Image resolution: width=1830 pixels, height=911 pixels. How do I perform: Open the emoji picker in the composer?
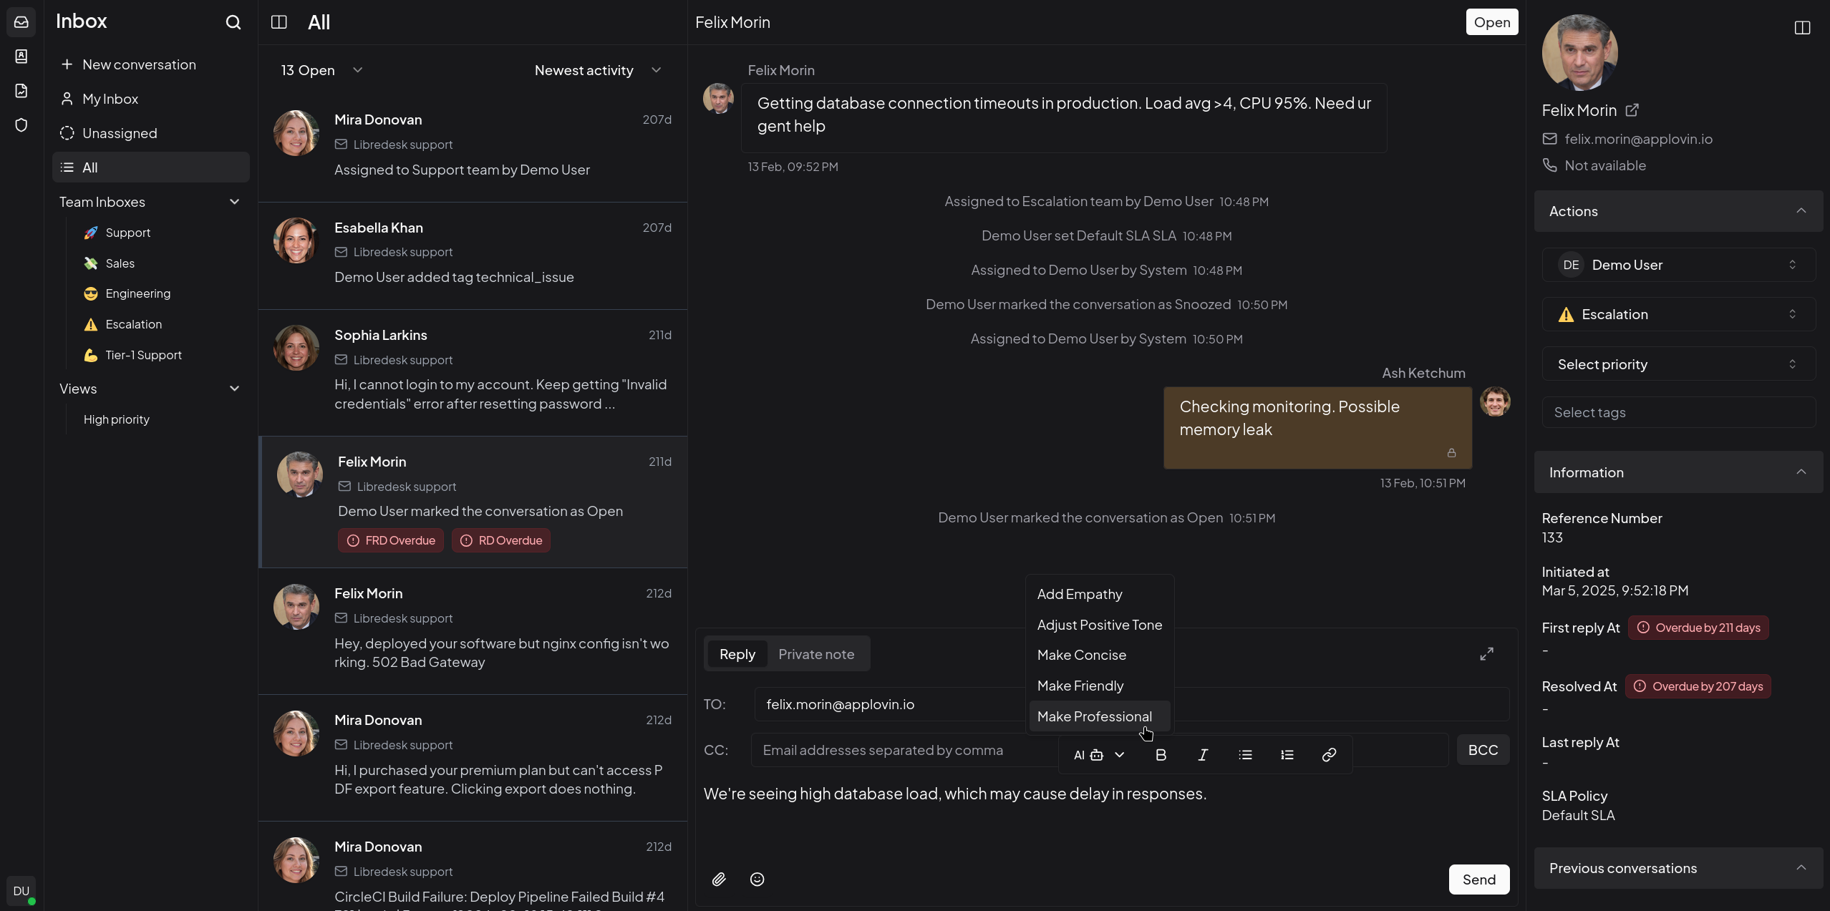coord(756,879)
